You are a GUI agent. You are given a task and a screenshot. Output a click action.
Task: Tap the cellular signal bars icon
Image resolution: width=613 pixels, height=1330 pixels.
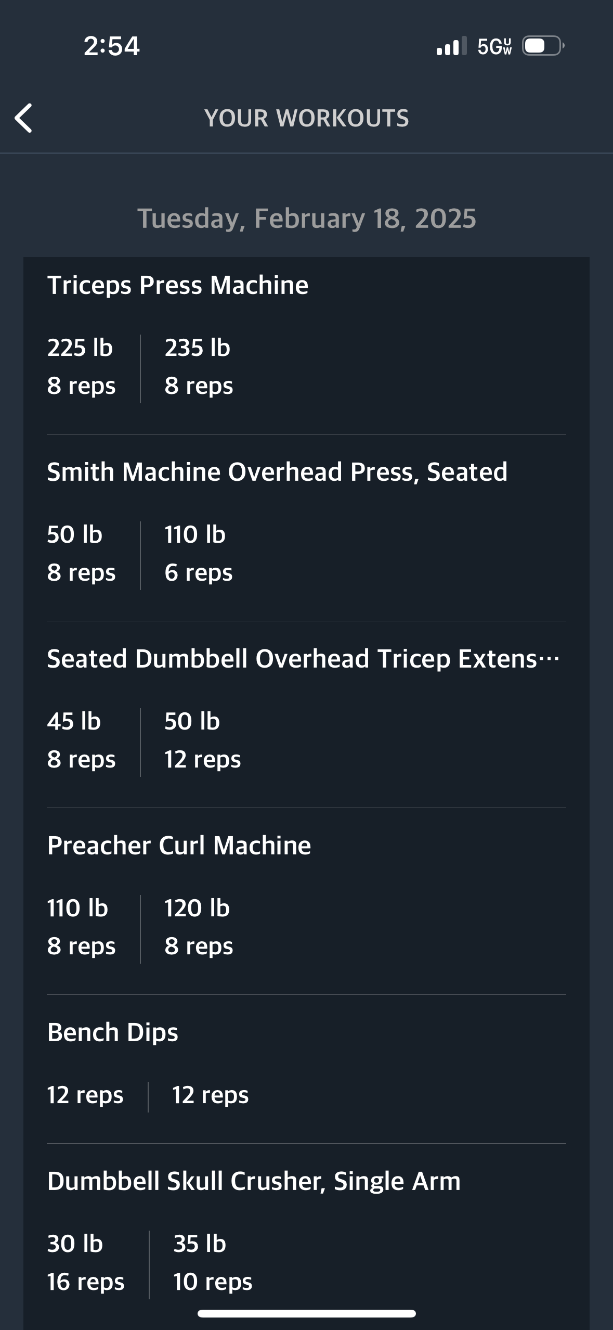tap(451, 46)
